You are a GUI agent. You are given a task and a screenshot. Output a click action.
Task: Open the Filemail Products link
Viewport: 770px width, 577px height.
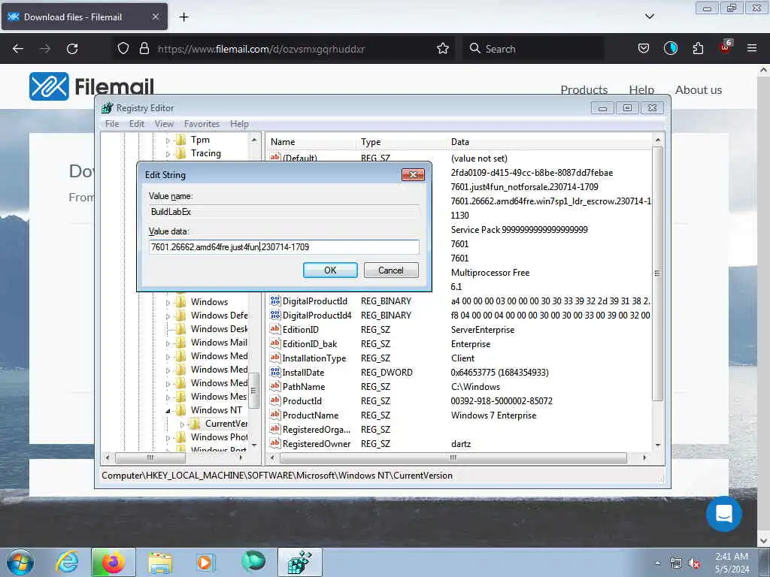[x=584, y=90]
